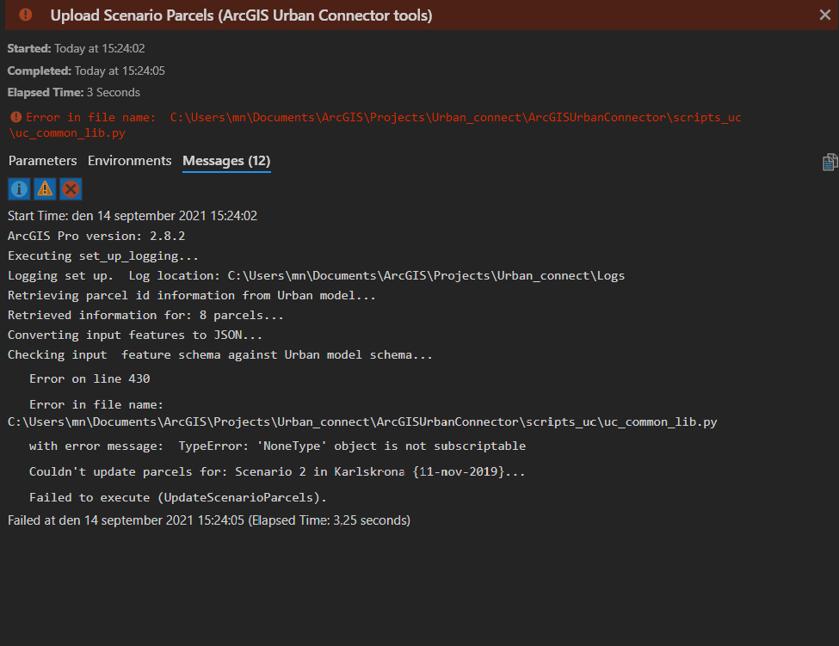Select the TypeError NoneType error message line
Image resolution: width=839 pixels, height=646 pixels.
coord(277,446)
